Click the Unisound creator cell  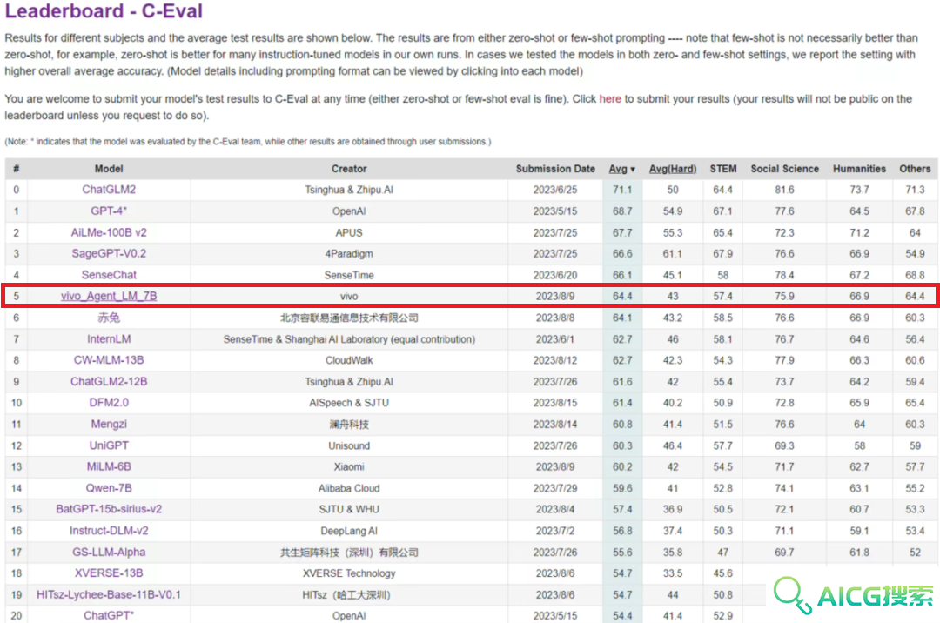click(349, 445)
